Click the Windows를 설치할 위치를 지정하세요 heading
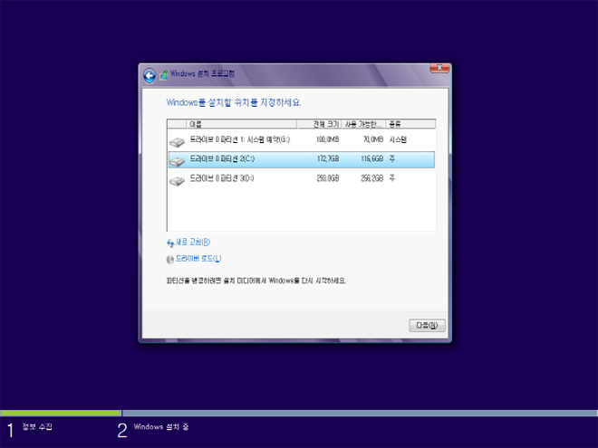This screenshot has width=598, height=448. click(x=234, y=102)
